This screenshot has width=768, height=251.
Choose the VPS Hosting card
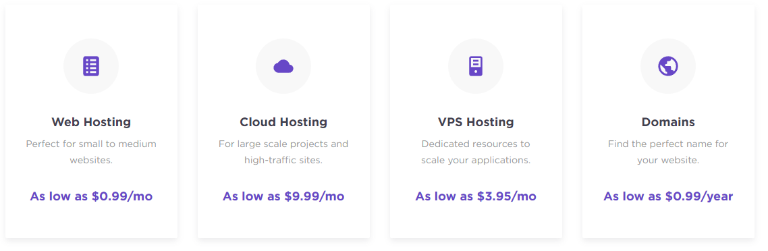(x=476, y=122)
